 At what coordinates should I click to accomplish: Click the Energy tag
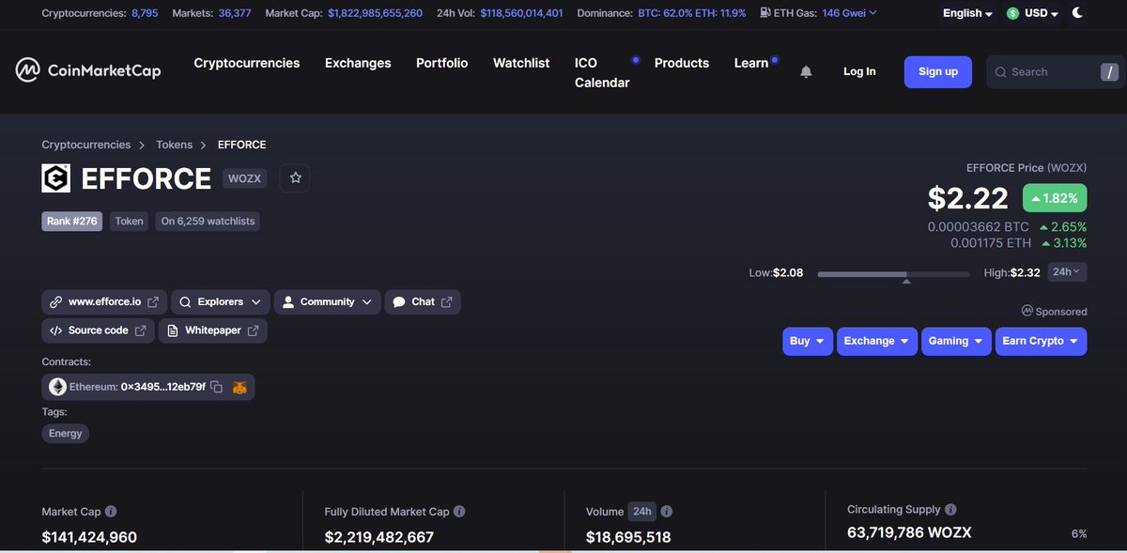click(66, 433)
